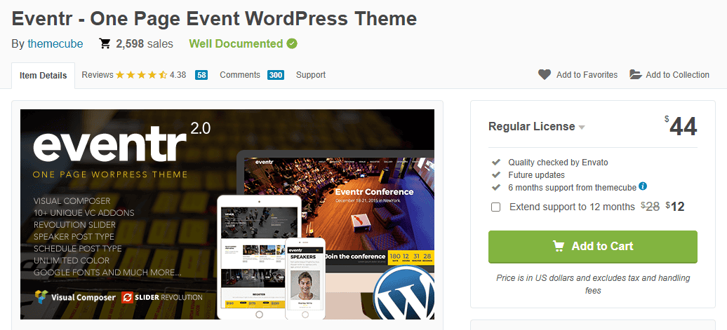Go to the Support tab
Screen dimensions: 727x330
point(311,75)
